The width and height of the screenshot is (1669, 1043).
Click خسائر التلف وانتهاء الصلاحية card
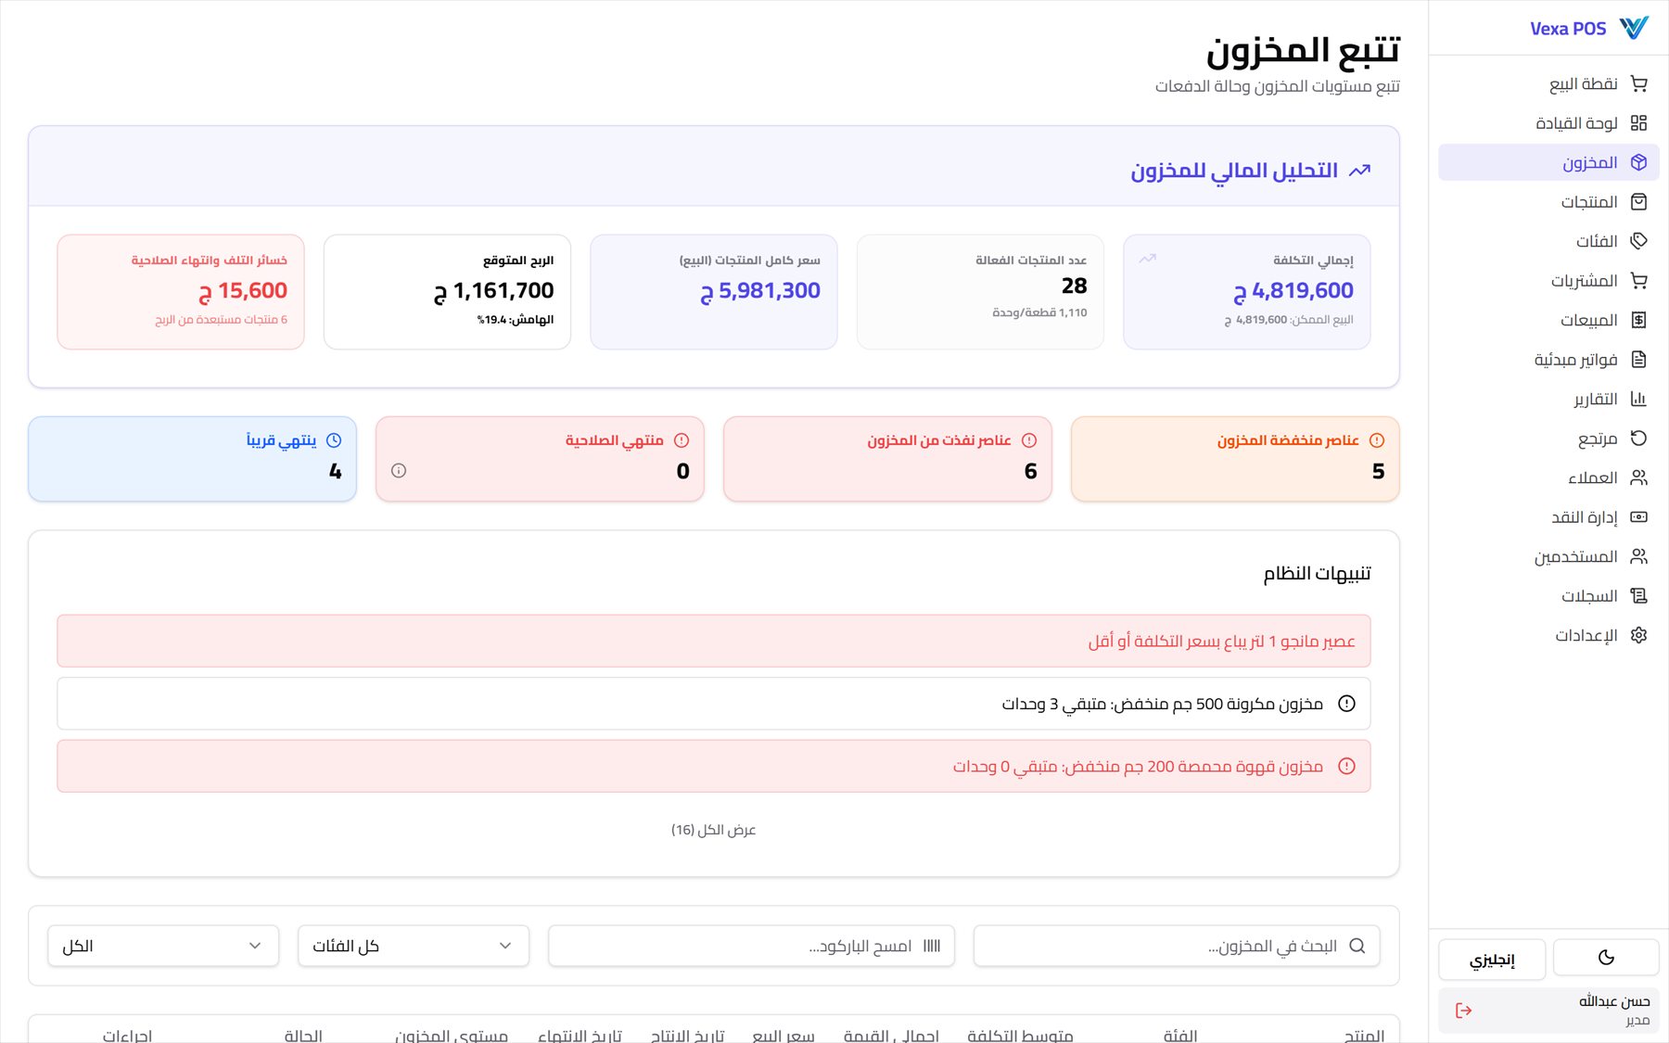[181, 292]
